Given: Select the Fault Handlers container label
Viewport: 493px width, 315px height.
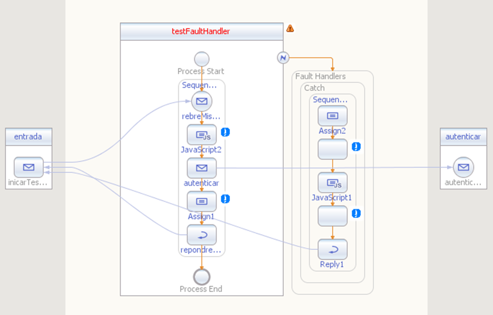Looking at the screenshot, I should [x=320, y=76].
